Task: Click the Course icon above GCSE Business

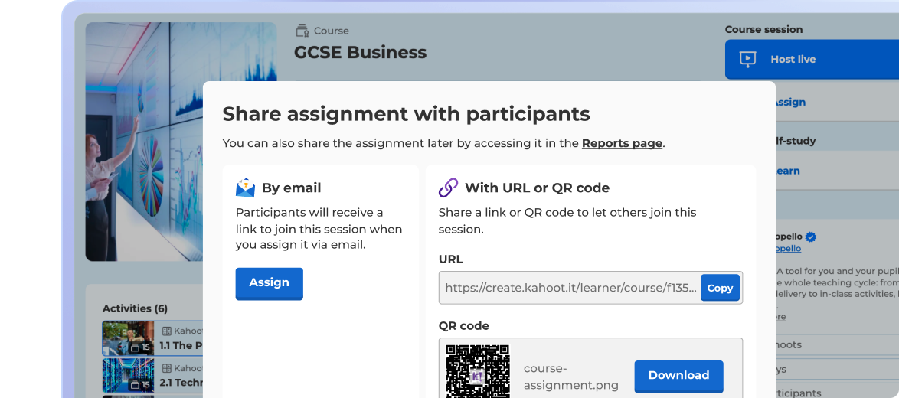Action: (302, 31)
